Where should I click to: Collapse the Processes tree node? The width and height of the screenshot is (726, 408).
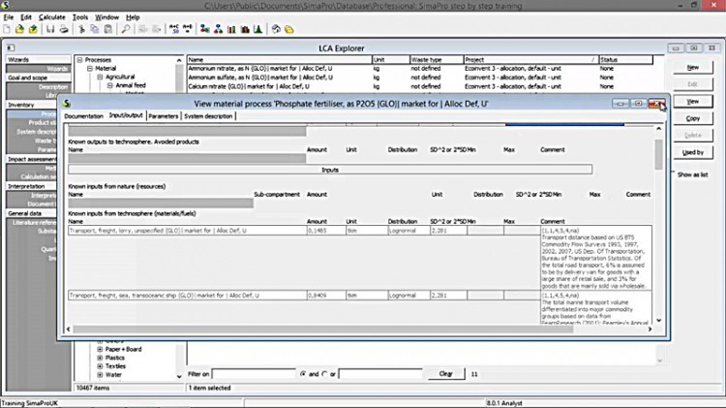(79, 60)
